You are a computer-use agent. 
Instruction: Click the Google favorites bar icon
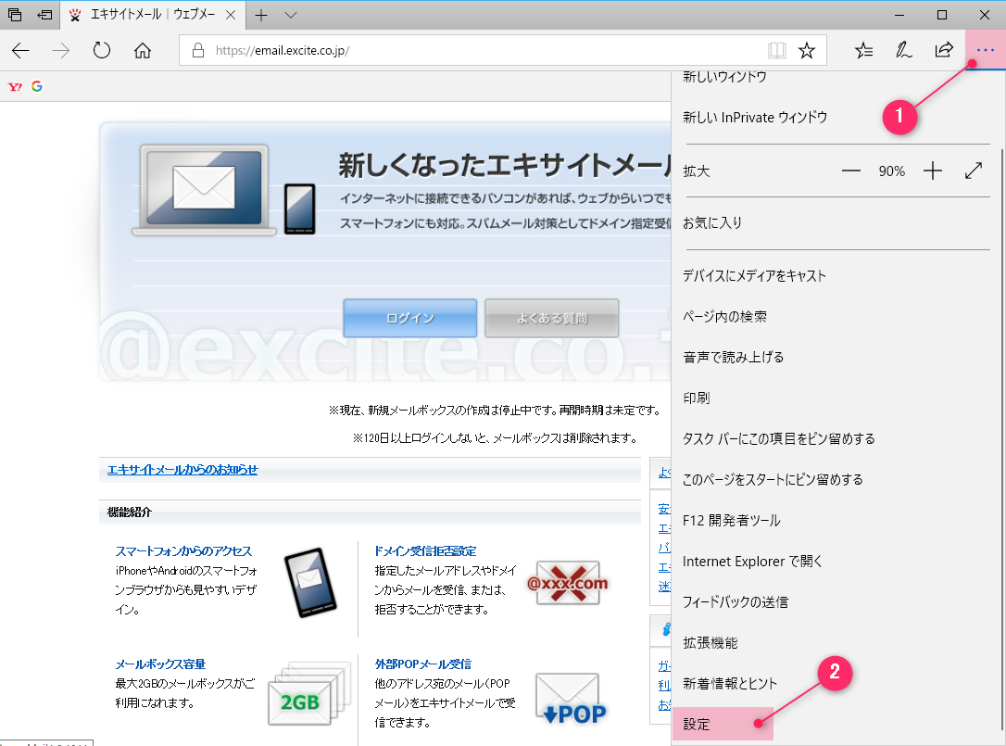(x=37, y=86)
